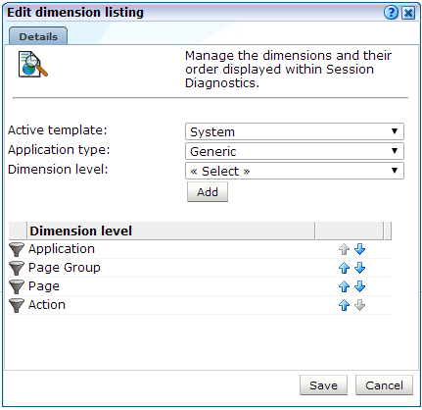This screenshot has width=422, height=410.
Task: Move Page row up one position
Action: pos(344,286)
